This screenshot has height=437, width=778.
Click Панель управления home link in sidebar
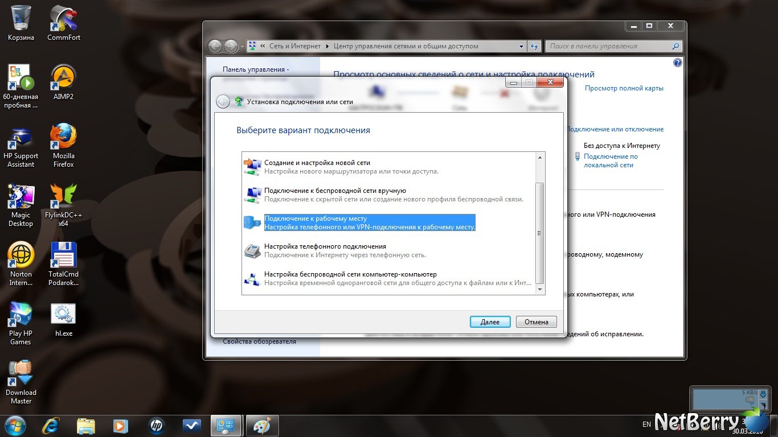tap(256, 69)
